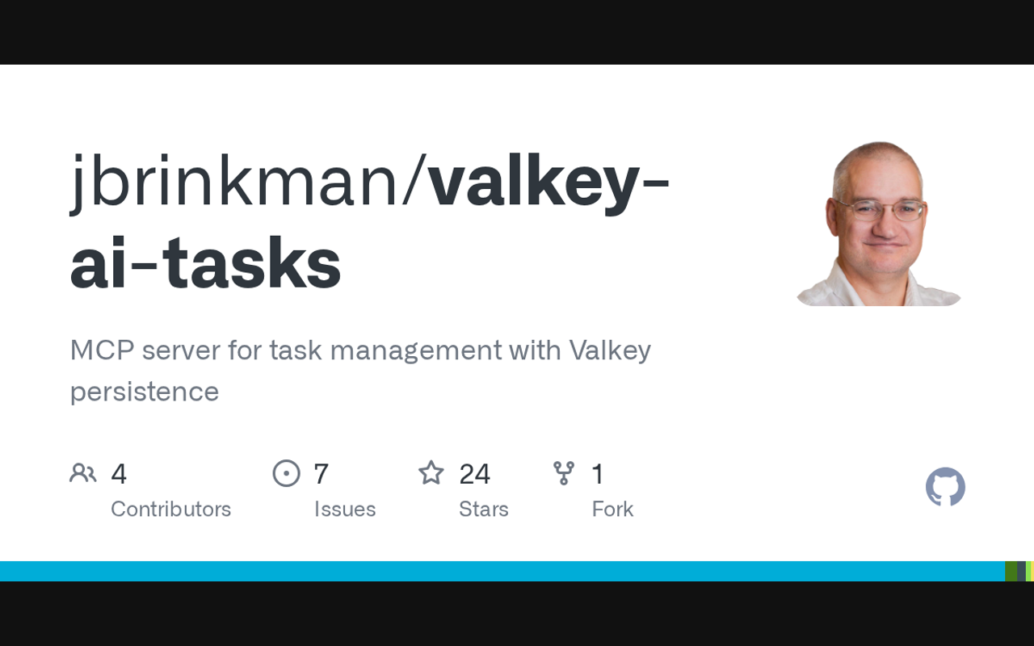The width and height of the screenshot is (1034, 646).
Task: Select the "Fork" label
Action: (612, 510)
